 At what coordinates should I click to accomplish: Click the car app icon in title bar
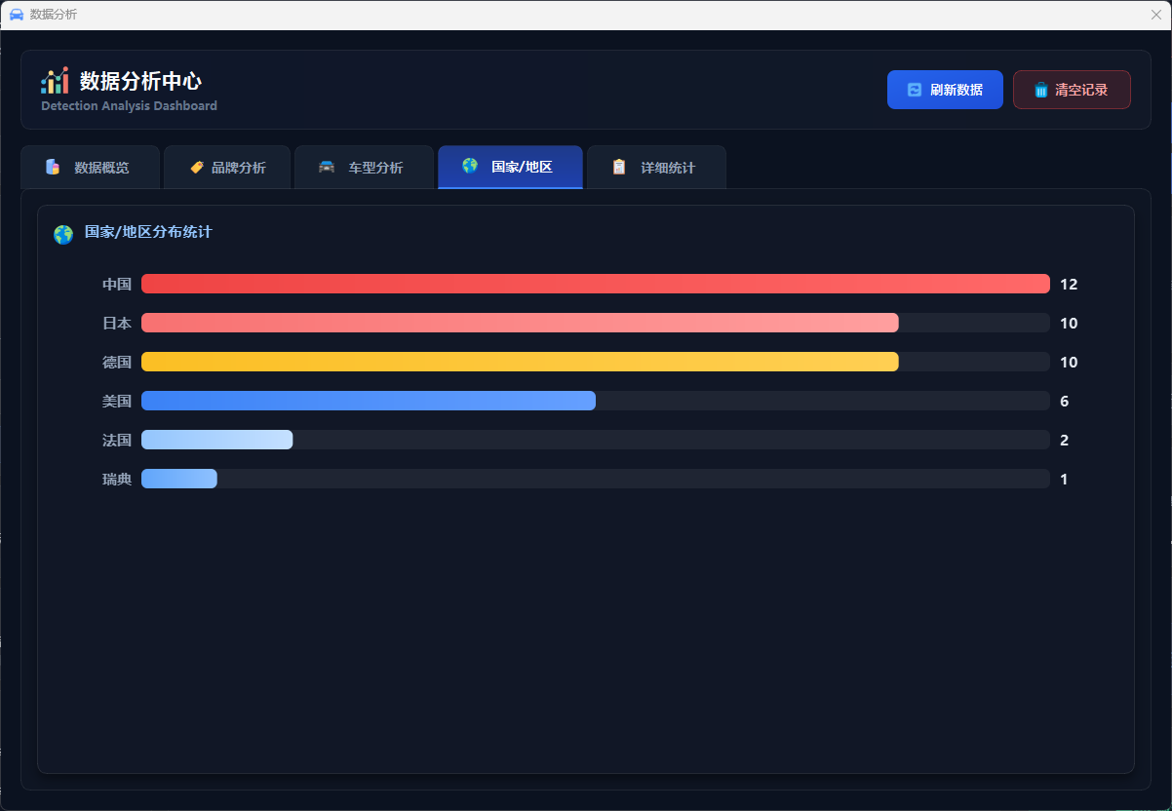pos(16,15)
